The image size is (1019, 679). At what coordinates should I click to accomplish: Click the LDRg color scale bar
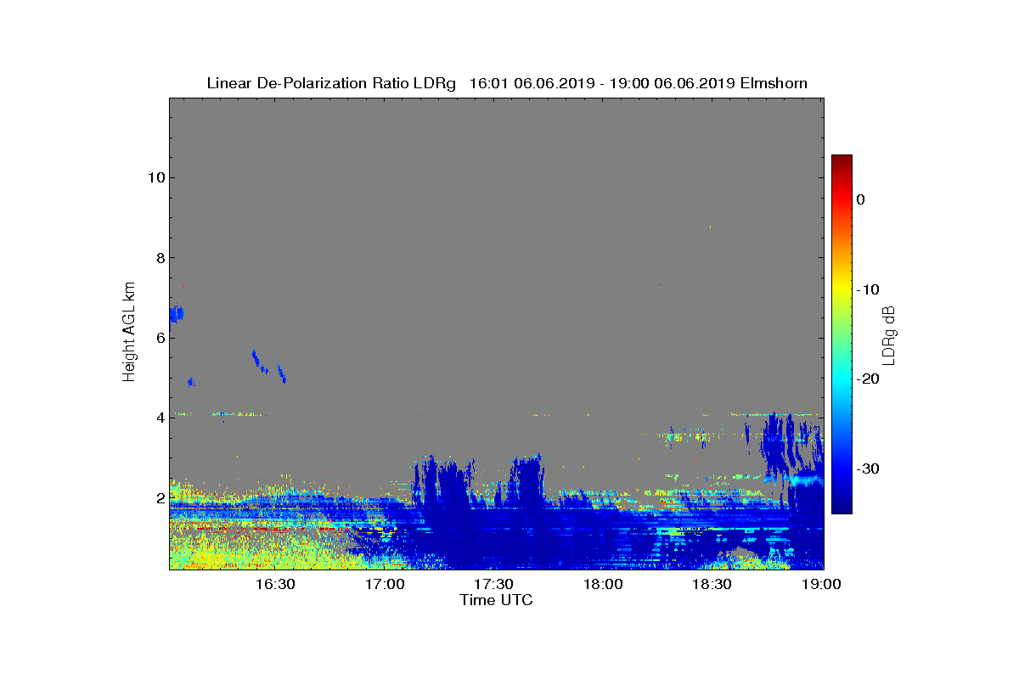pyautogui.click(x=842, y=334)
